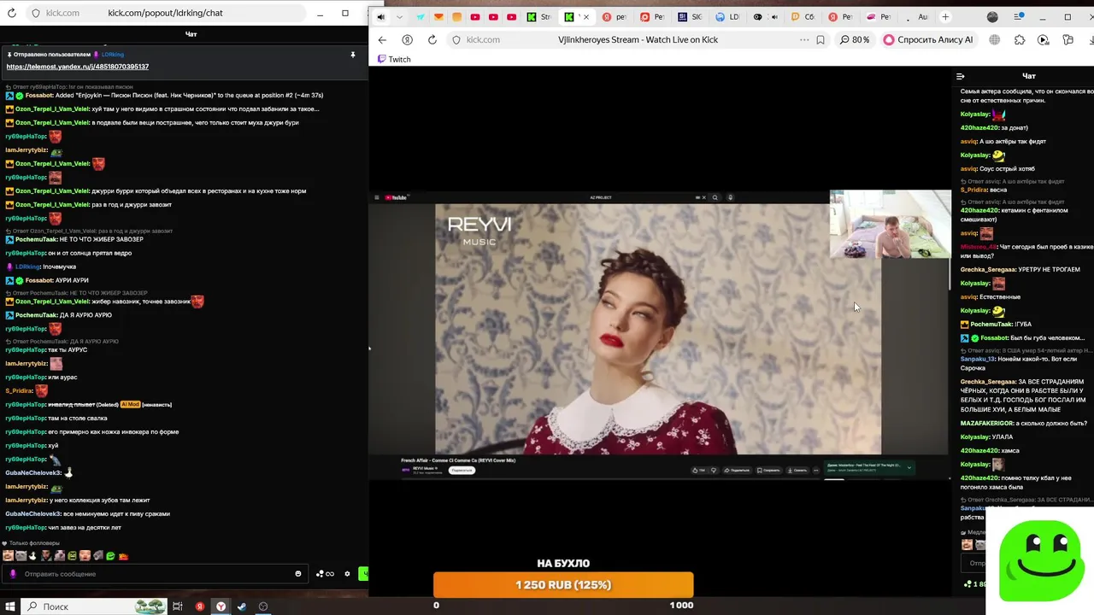Viewport: 1094px width, 615px height.
Task: Open the pinned telemost.yandex.ru link
Action: pos(78,67)
